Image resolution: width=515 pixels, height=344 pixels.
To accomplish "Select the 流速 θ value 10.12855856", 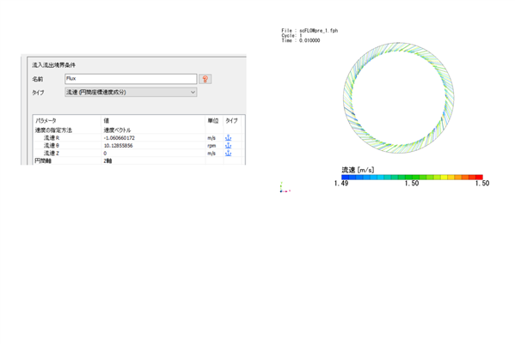I will (119, 146).
